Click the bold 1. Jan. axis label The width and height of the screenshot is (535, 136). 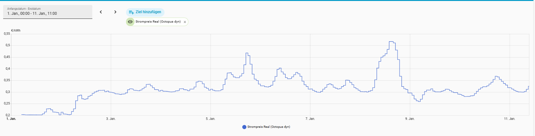[11, 119]
